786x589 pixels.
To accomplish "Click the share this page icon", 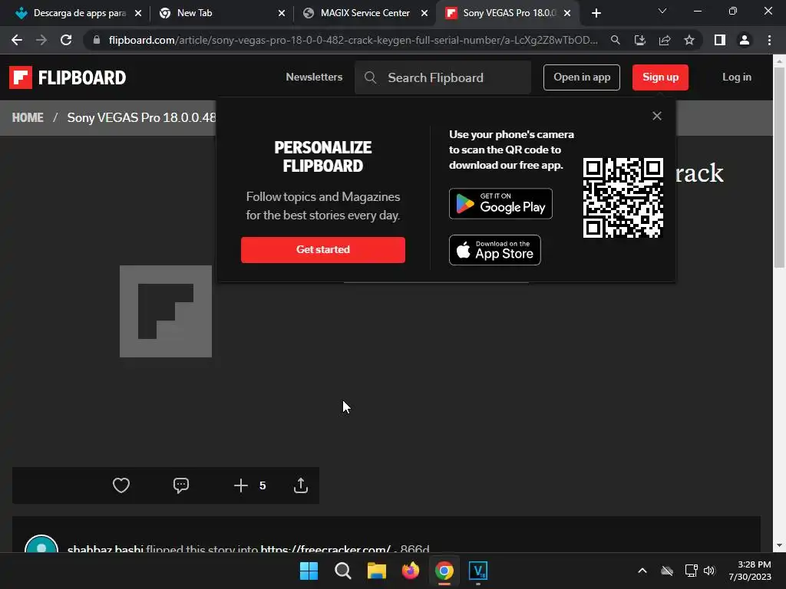I will (x=665, y=40).
